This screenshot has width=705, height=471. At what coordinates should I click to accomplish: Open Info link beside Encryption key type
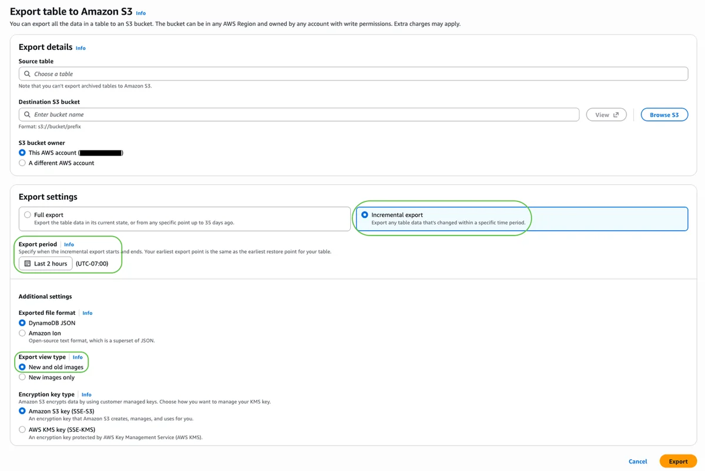[86, 395]
